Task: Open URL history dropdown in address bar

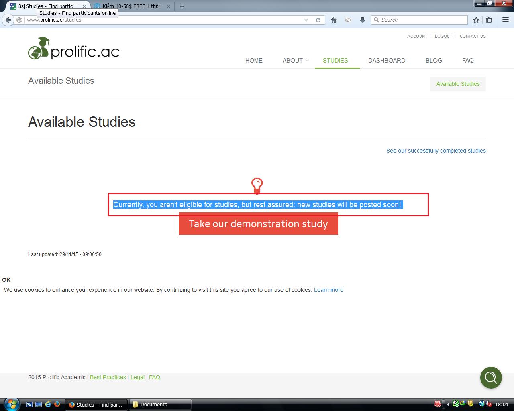Action: tap(306, 20)
